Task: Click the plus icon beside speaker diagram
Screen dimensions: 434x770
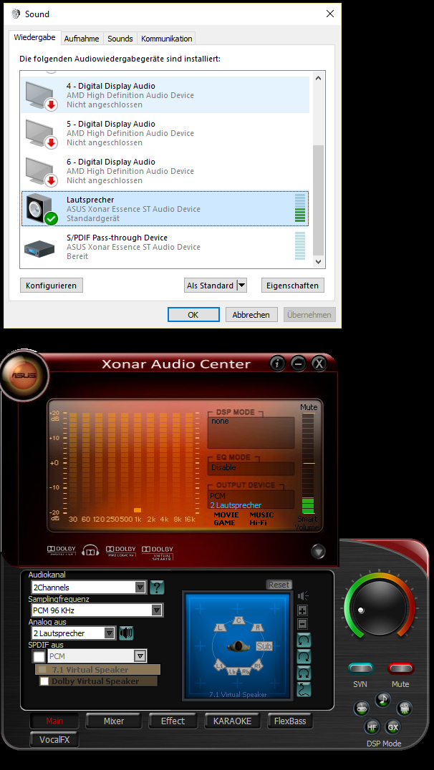Action: point(303,611)
